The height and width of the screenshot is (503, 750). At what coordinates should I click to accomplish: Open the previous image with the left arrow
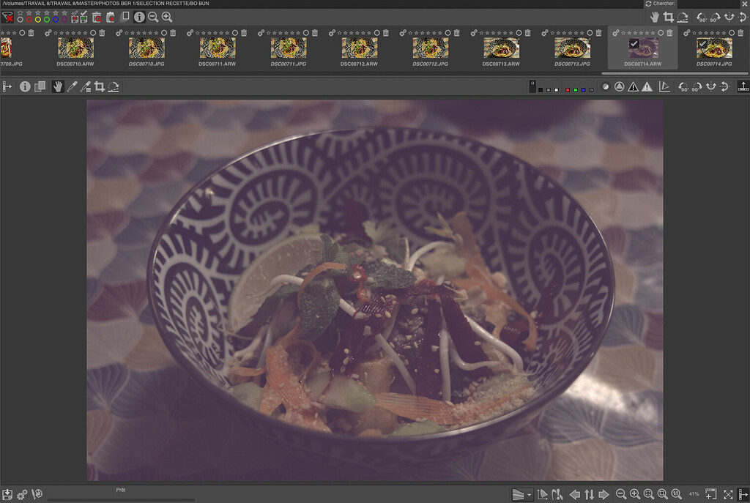click(x=575, y=494)
